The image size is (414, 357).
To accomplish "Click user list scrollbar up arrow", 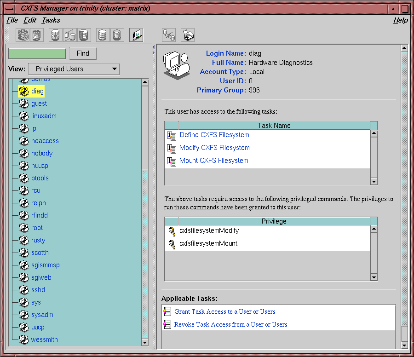I will tap(145, 82).
